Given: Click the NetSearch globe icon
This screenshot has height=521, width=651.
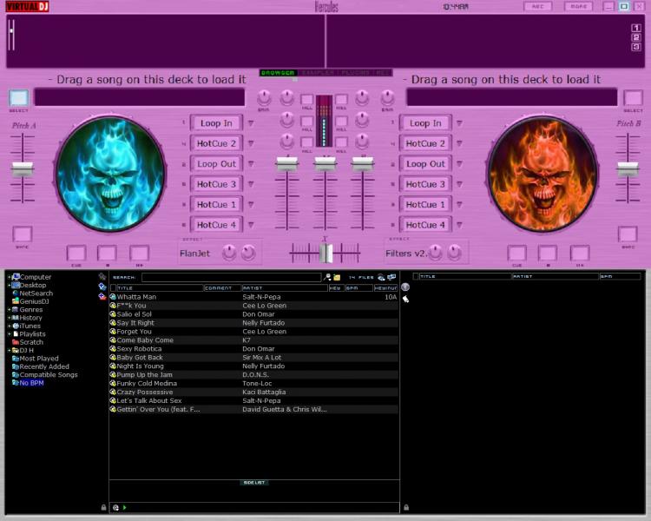Looking at the screenshot, I should tap(16, 293).
